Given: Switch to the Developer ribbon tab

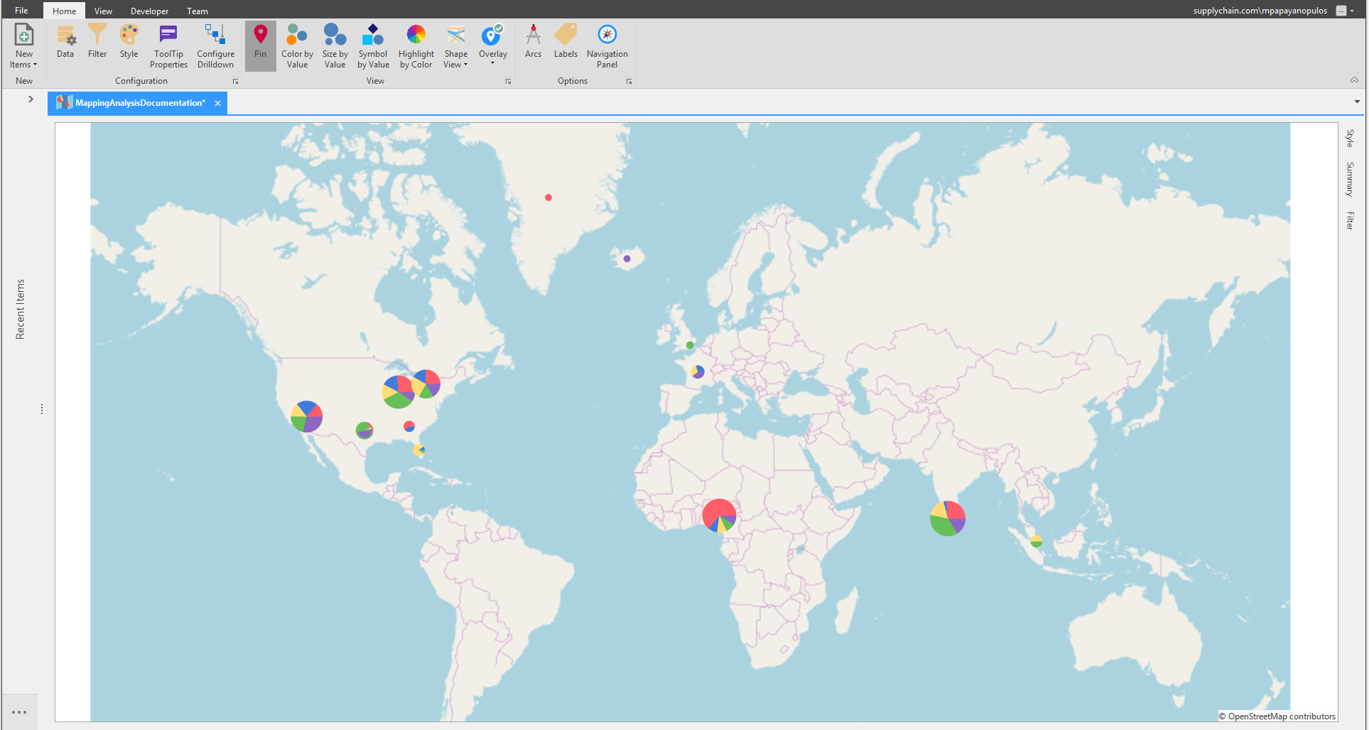Looking at the screenshot, I should click(x=149, y=11).
